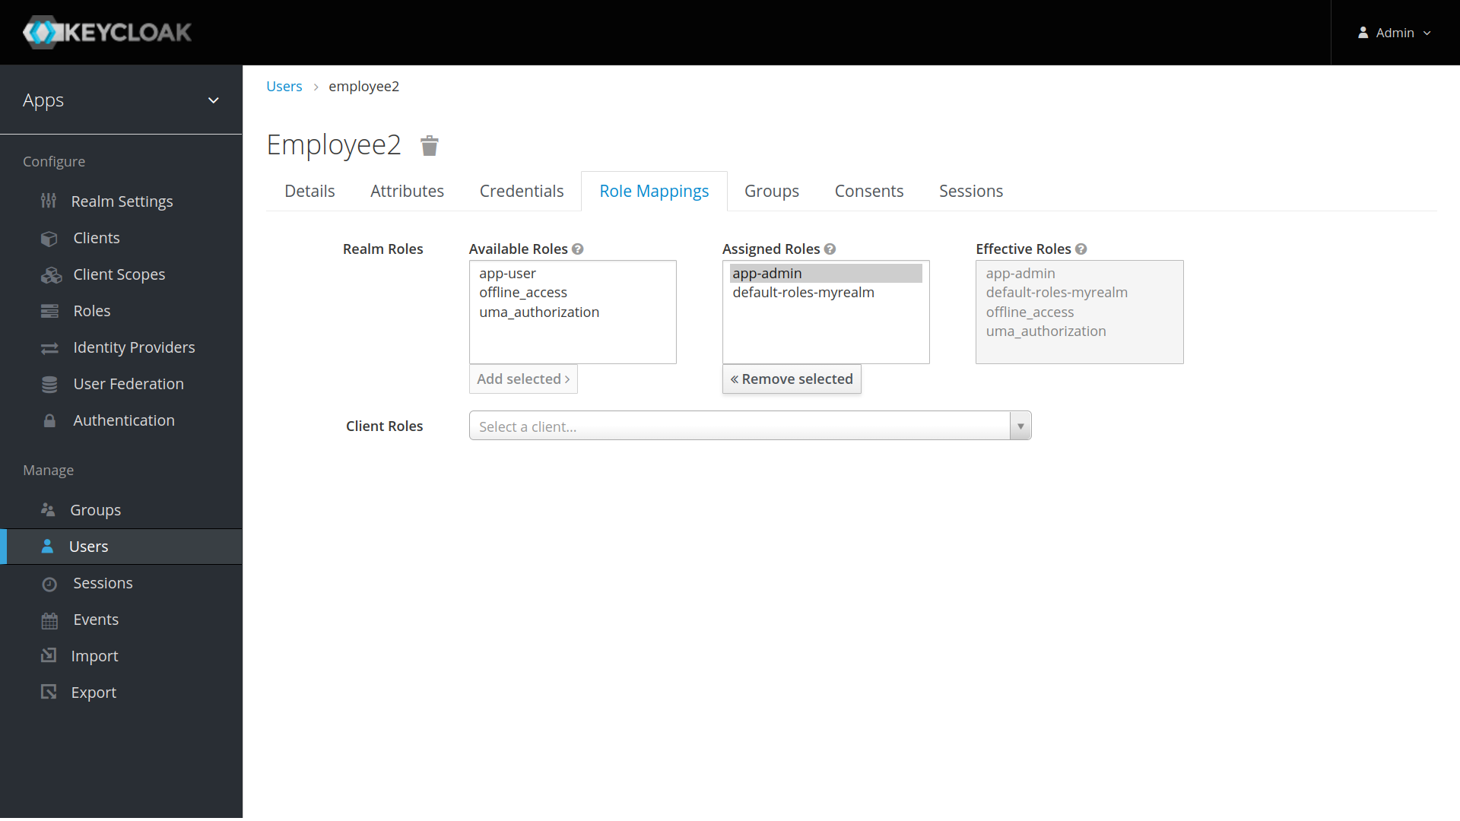1460x821 pixels.
Task: Switch to the Credentials tab
Action: [522, 191]
